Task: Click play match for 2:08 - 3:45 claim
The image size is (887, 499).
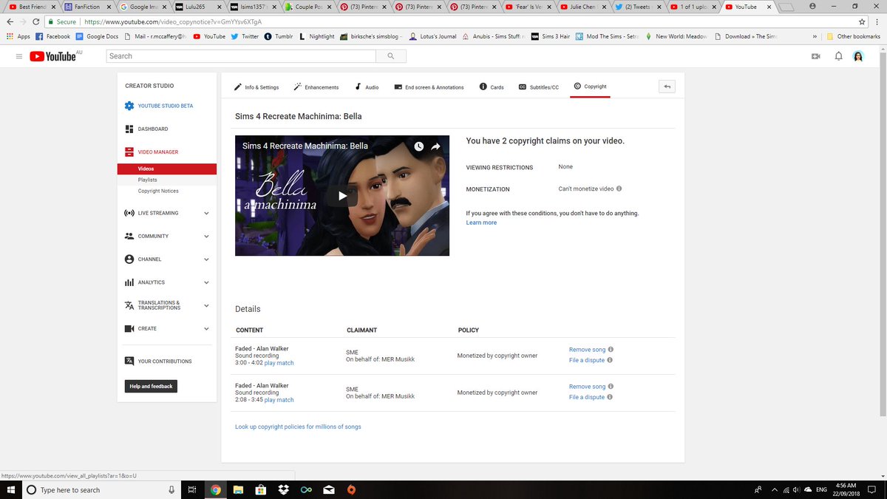Action: click(279, 400)
